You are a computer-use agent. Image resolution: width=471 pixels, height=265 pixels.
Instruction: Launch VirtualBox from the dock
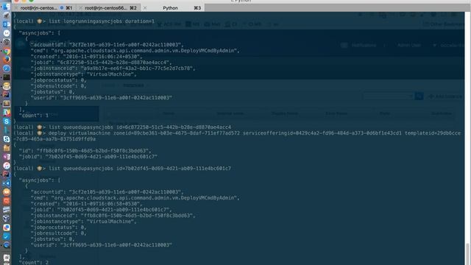[7, 219]
